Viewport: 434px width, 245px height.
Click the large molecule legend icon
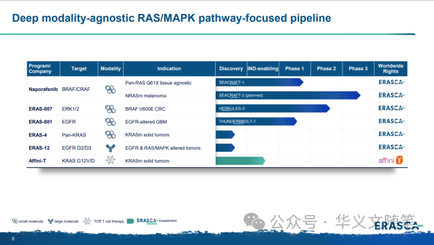50,221
